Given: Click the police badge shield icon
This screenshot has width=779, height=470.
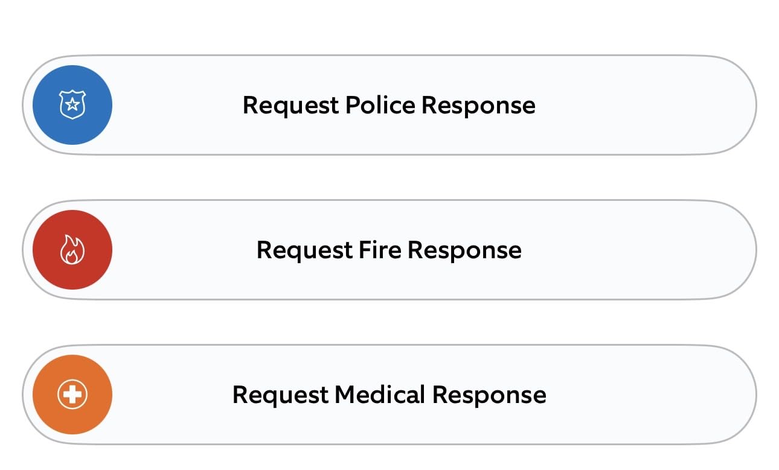Looking at the screenshot, I should tap(72, 105).
